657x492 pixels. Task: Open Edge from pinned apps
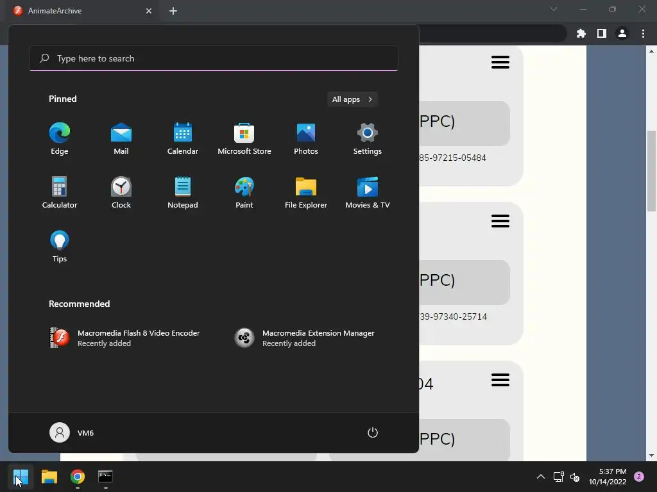tap(60, 139)
